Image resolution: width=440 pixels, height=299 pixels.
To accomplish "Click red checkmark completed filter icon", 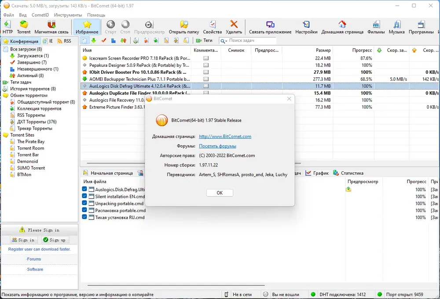I will click(103, 40).
